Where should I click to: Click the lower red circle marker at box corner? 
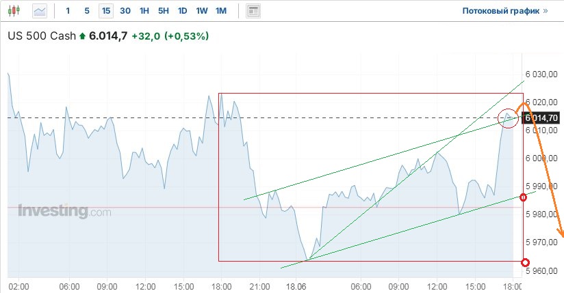point(525,263)
